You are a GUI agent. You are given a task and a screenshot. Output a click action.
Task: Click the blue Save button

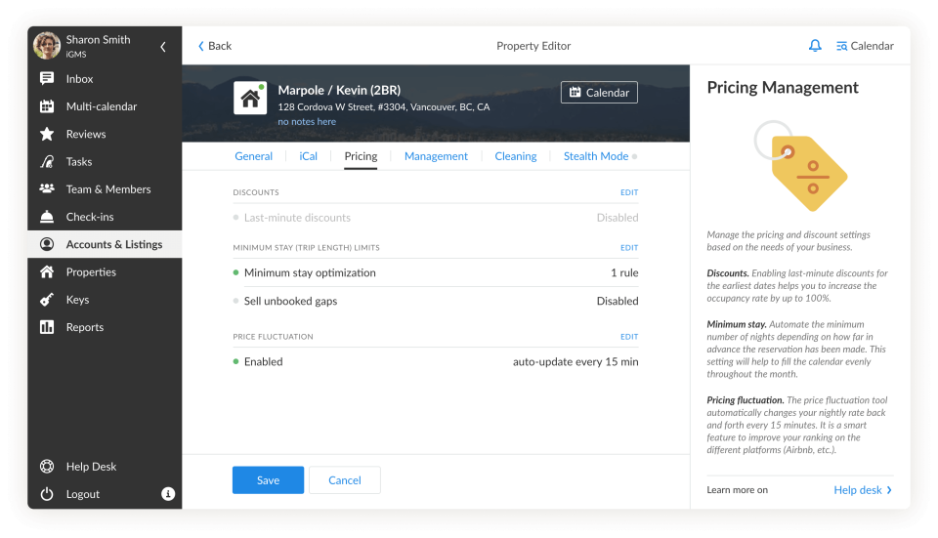[x=268, y=480]
